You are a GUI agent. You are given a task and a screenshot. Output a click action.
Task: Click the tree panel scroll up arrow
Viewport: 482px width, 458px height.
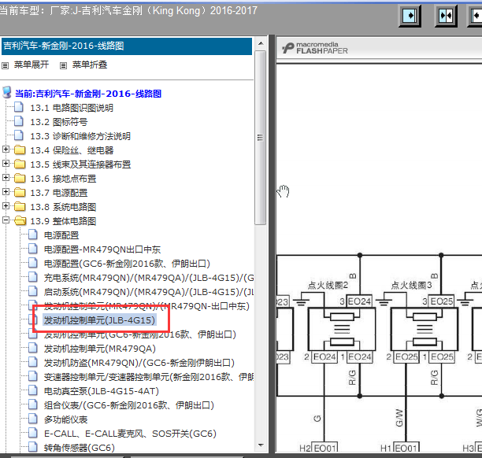[x=261, y=43]
